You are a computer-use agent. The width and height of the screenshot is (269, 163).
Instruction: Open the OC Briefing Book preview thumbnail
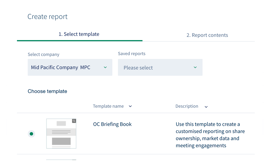click(x=61, y=135)
